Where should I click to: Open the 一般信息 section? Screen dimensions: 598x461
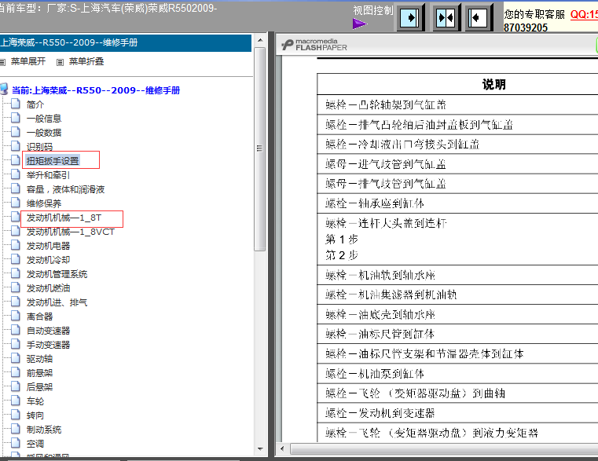44,119
